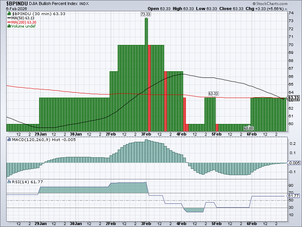Click the 63.33 last-price tag on right axis
Screen dimensions: 302x227
point(294,98)
